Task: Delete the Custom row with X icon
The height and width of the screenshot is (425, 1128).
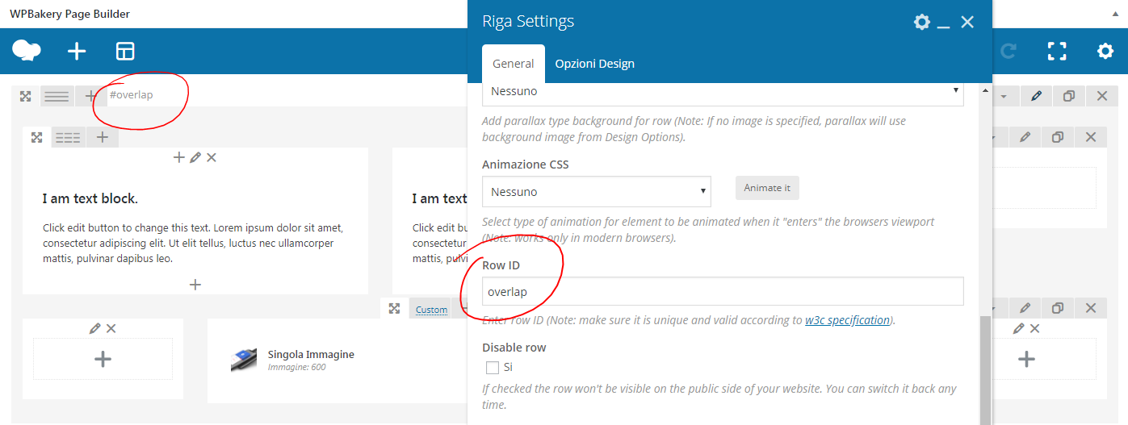Action: coord(1091,308)
